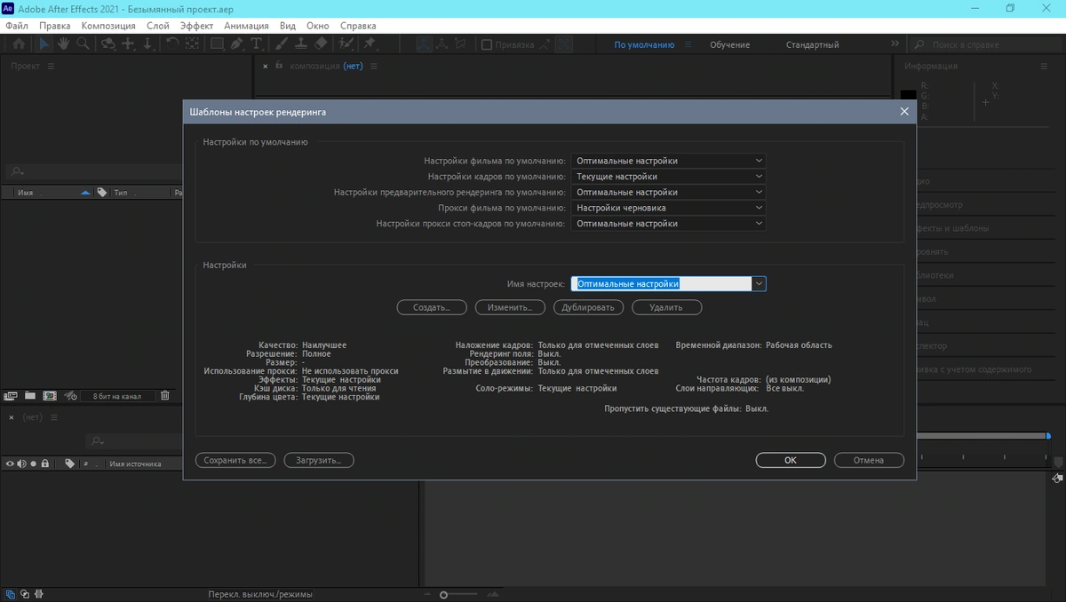
Task: Click the Создать... button
Action: pos(432,307)
